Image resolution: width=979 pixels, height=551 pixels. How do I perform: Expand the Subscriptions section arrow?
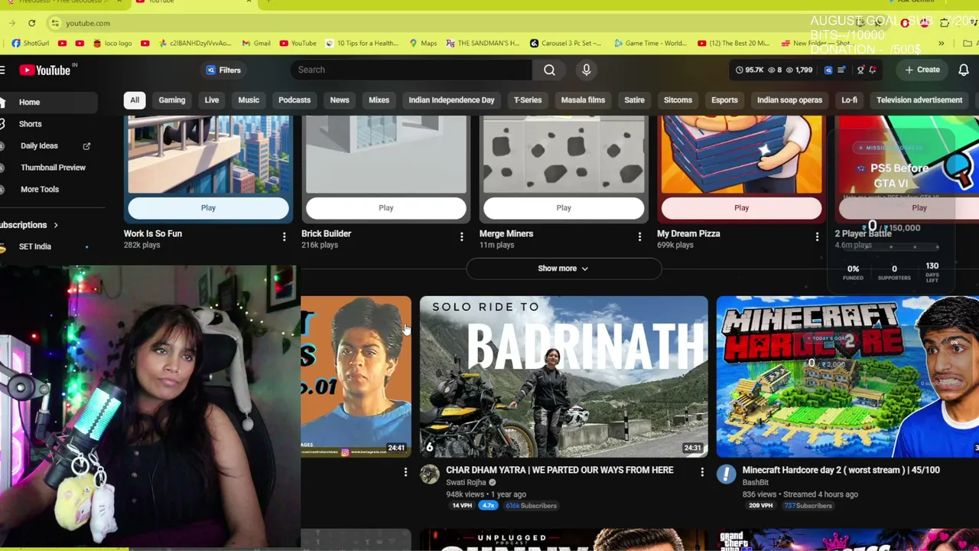(x=56, y=225)
